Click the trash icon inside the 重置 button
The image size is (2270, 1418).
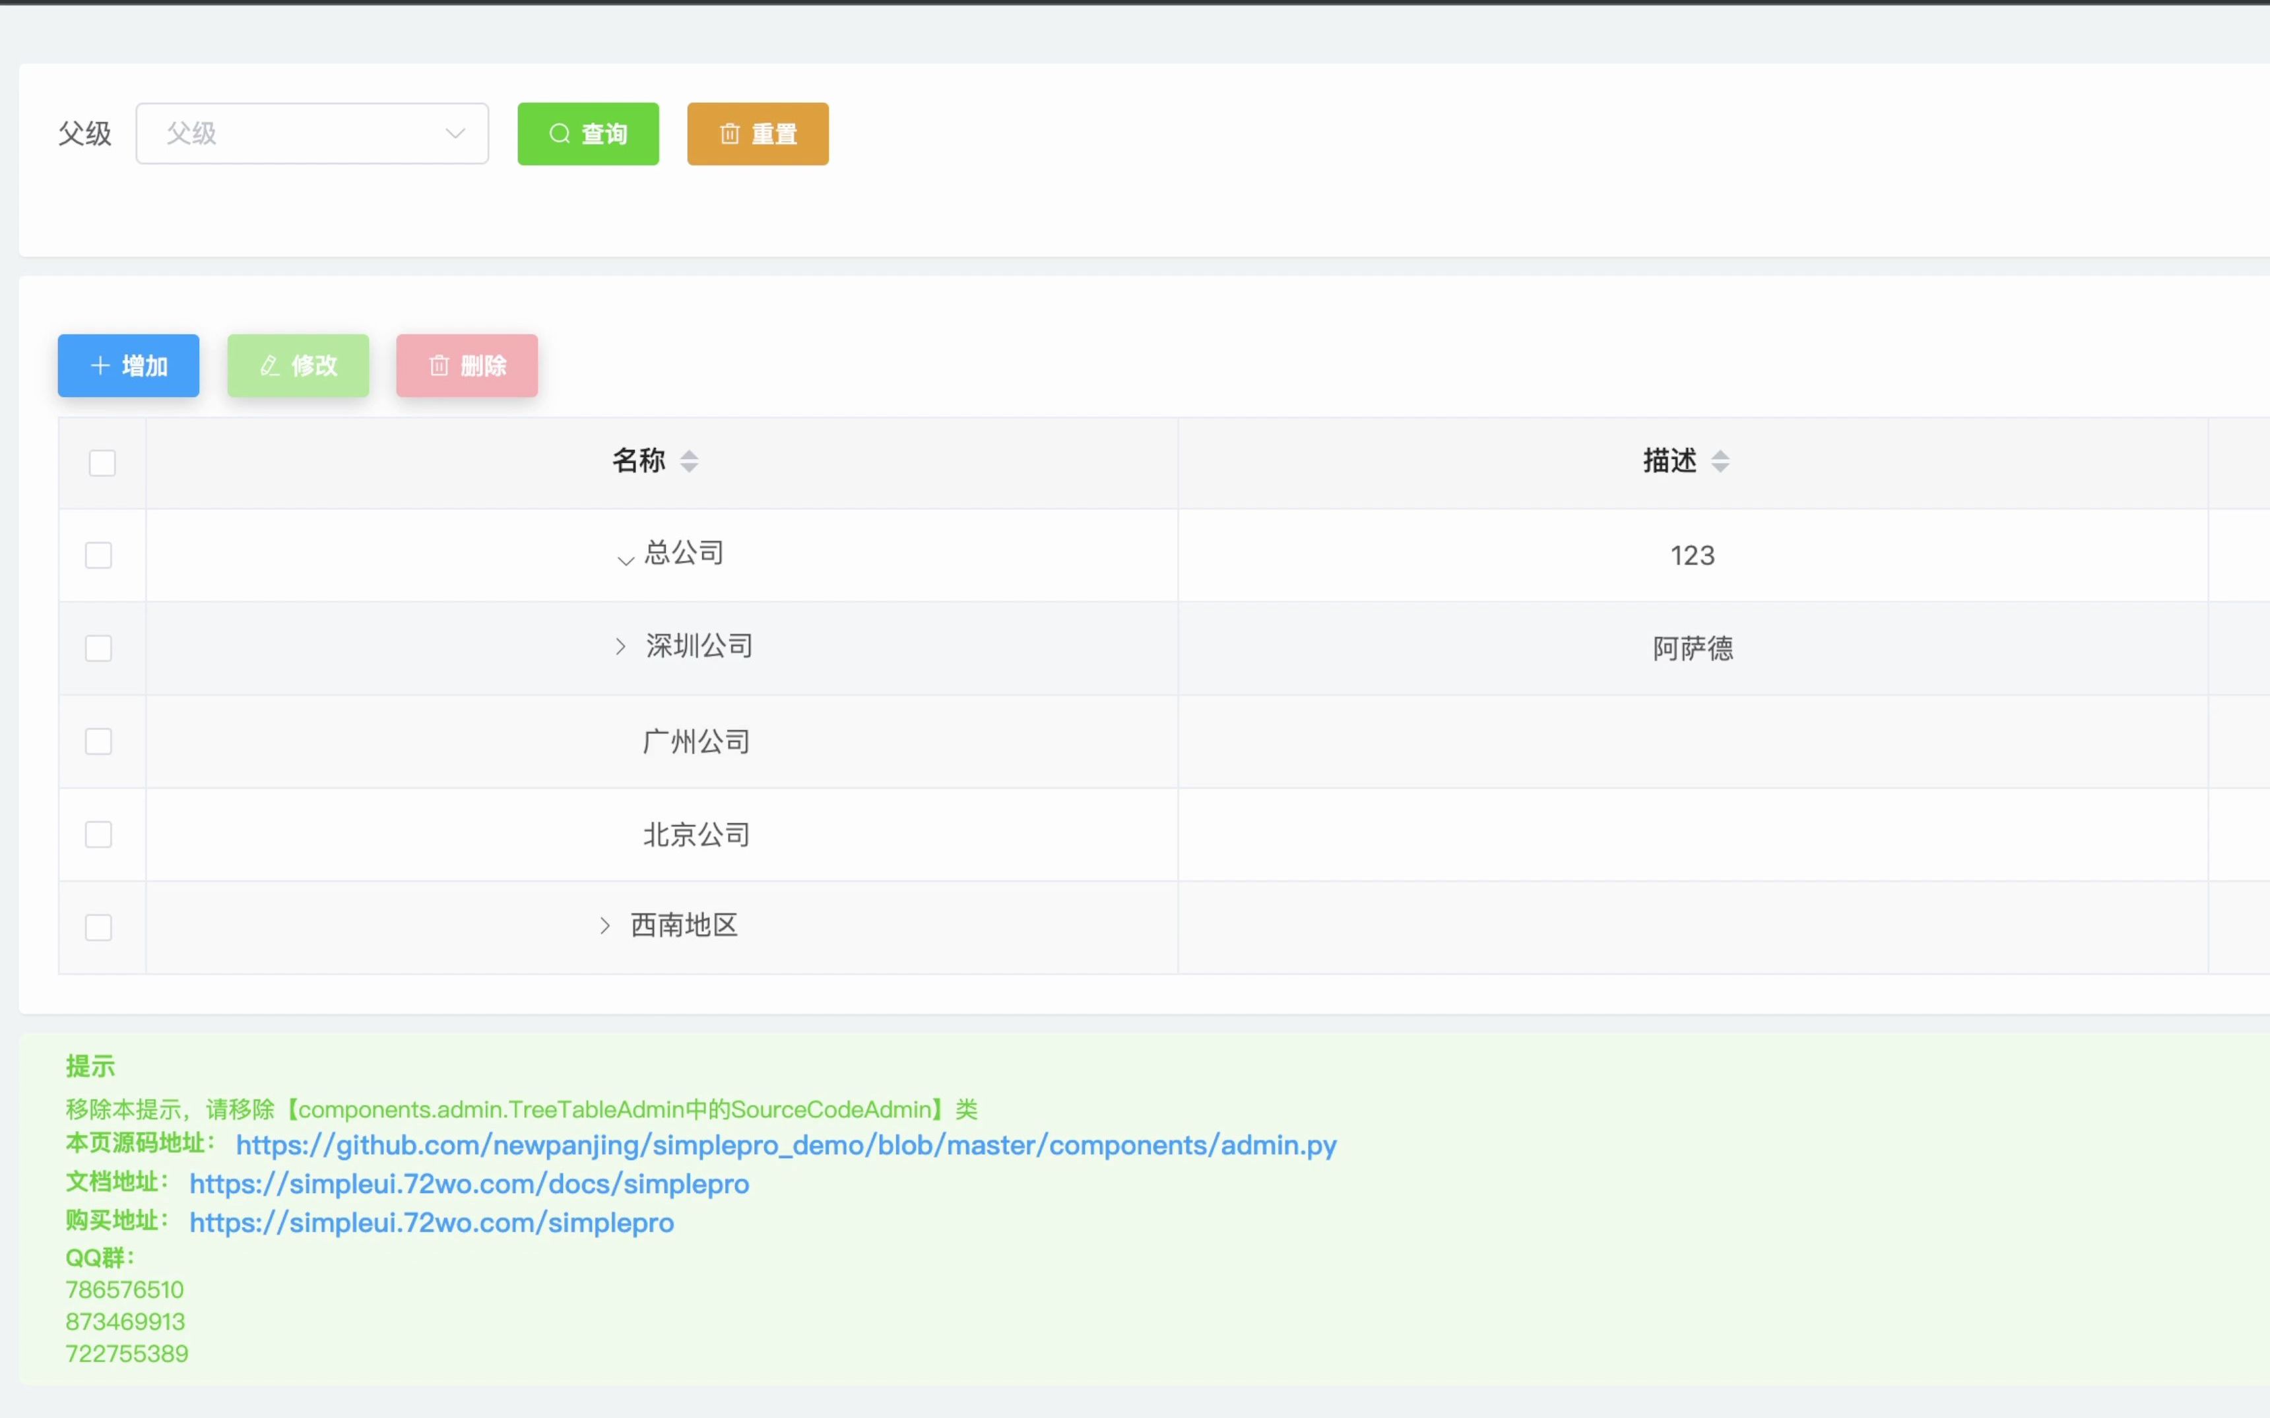click(730, 133)
